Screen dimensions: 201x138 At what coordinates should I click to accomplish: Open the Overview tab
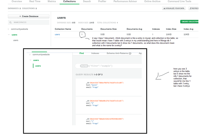[x=17, y=1]
